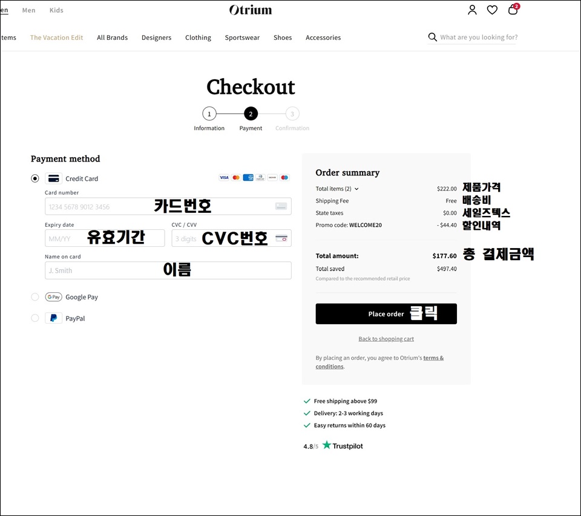The height and width of the screenshot is (516, 581).
Task: Click the Maestro card logo
Action: click(284, 177)
